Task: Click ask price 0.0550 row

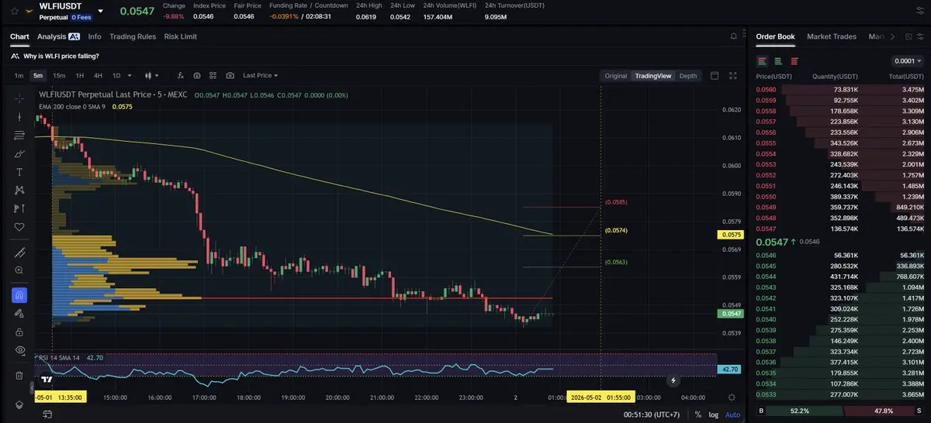Action: click(x=840, y=197)
